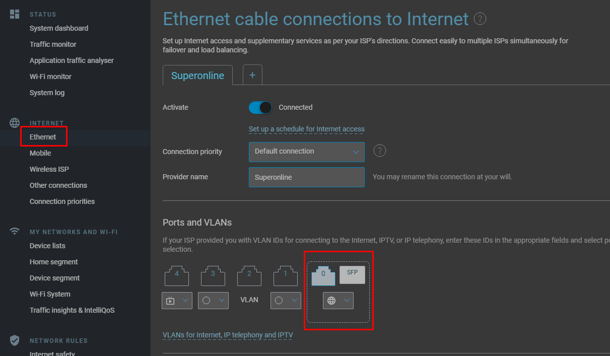Click the help icon beside page title
Viewport: 610px width, 356px height.
(480, 19)
